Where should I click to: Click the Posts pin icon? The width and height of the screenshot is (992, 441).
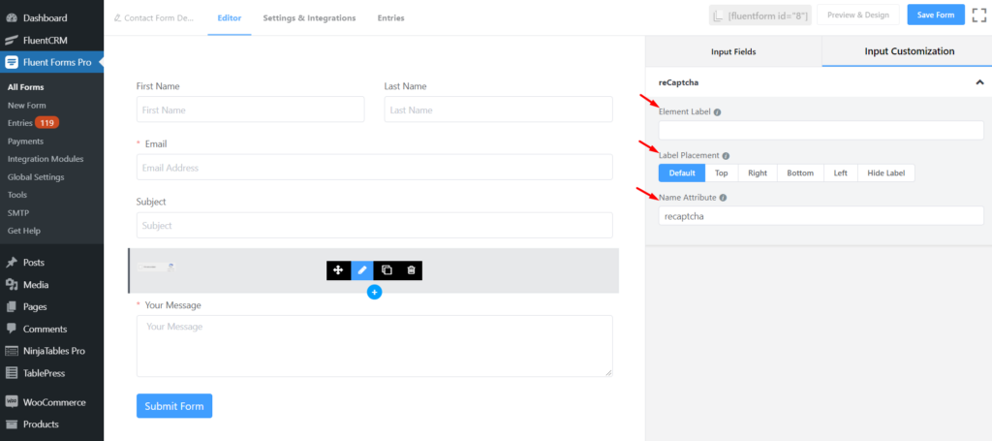12,263
